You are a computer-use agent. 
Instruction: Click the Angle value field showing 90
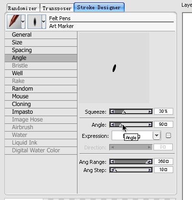[x=164, y=124]
